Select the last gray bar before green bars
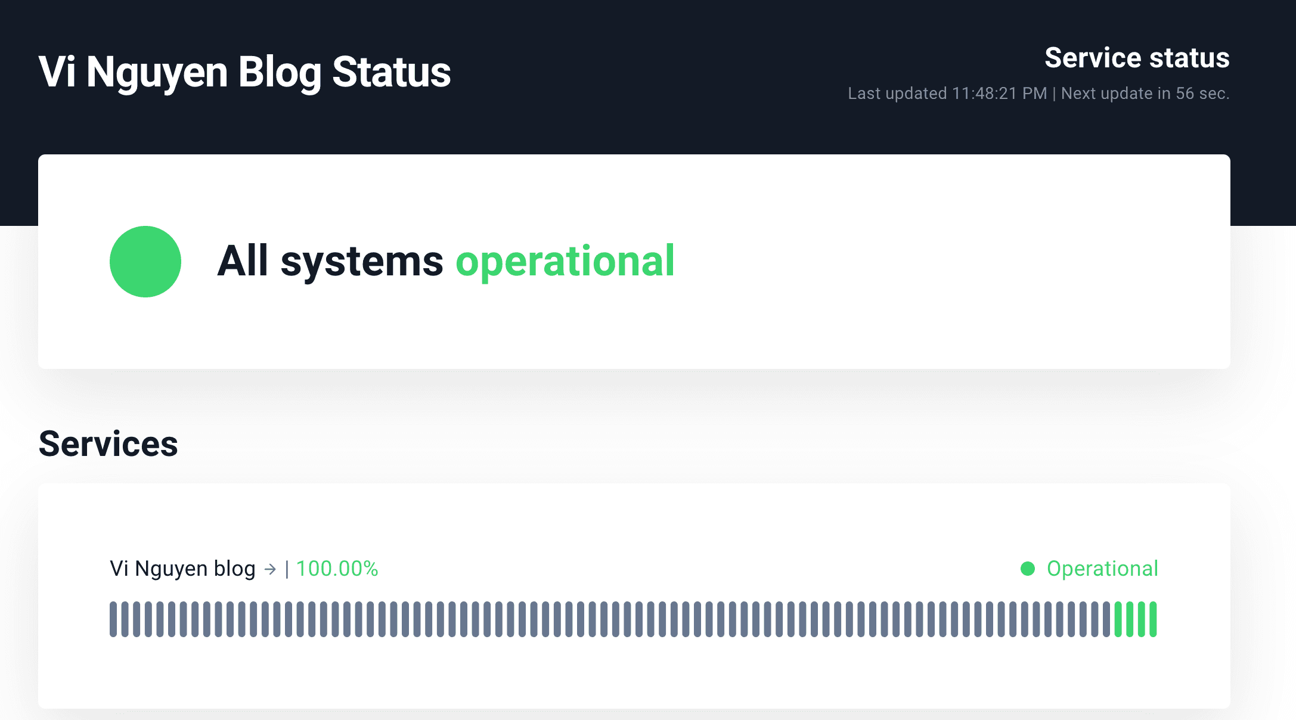This screenshot has height=720, width=1296. (x=1106, y=619)
